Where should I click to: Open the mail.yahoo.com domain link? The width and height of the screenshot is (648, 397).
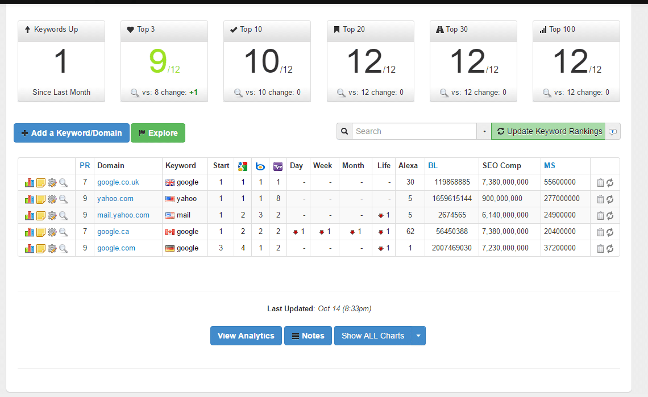123,215
